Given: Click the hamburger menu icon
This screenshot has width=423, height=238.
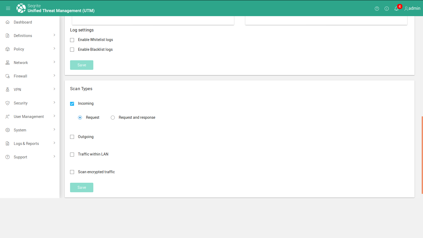Looking at the screenshot, I should pyautogui.click(x=8, y=8).
